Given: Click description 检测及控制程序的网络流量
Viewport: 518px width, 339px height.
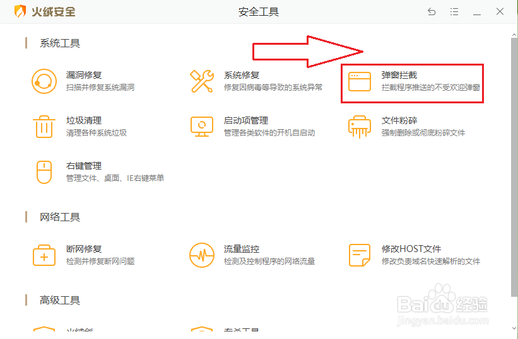Looking at the screenshot, I should click(x=269, y=261).
